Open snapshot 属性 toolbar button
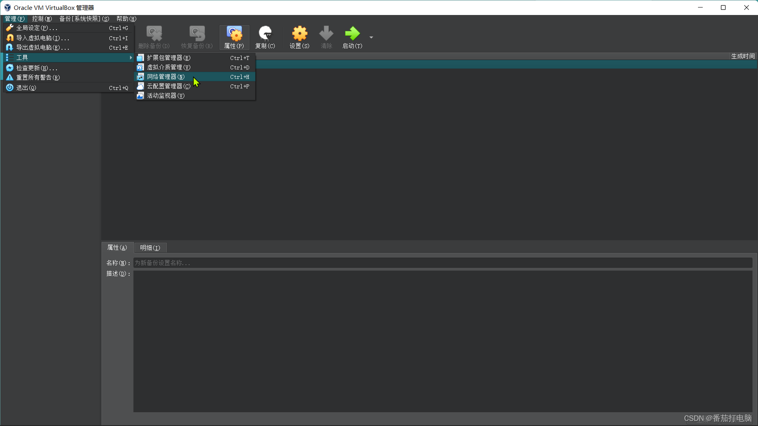This screenshot has width=758, height=426. pos(234,37)
